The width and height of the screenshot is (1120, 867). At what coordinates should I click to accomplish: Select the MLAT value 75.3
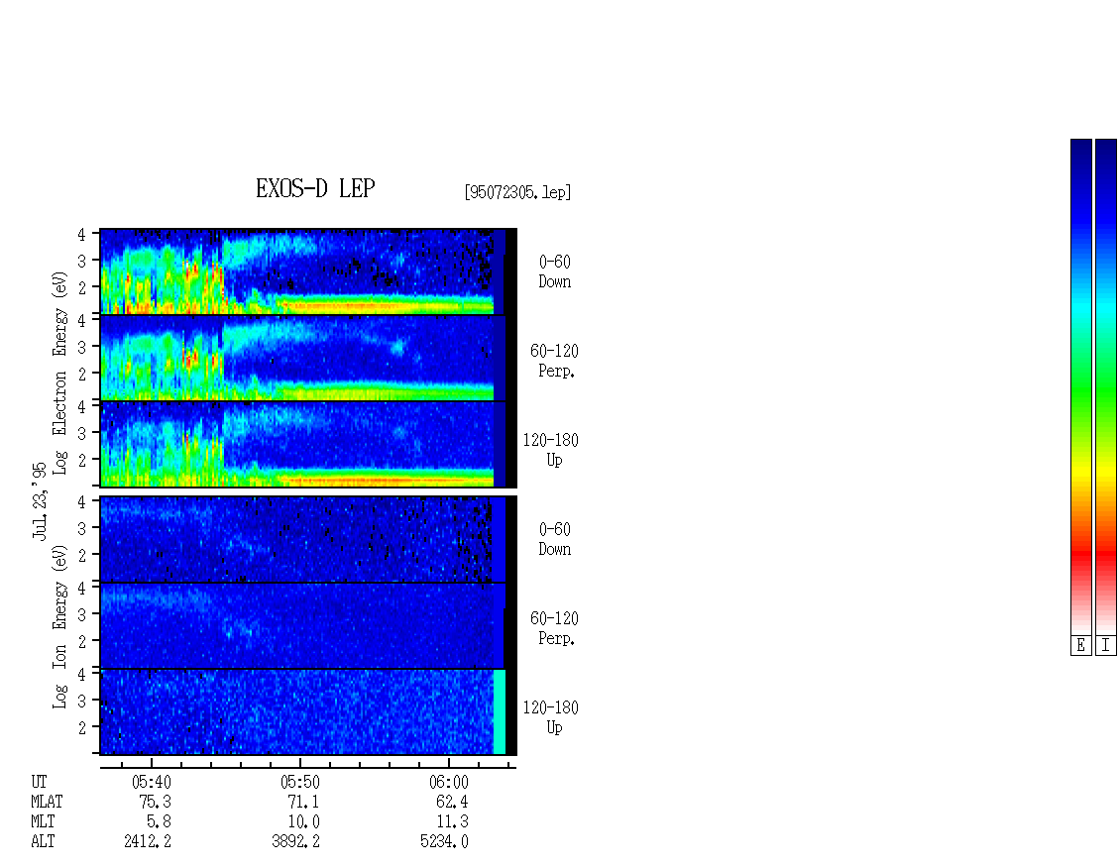[x=156, y=802]
